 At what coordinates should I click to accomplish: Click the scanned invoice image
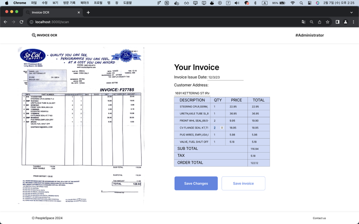pyautogui.click(x=81, y=125)
